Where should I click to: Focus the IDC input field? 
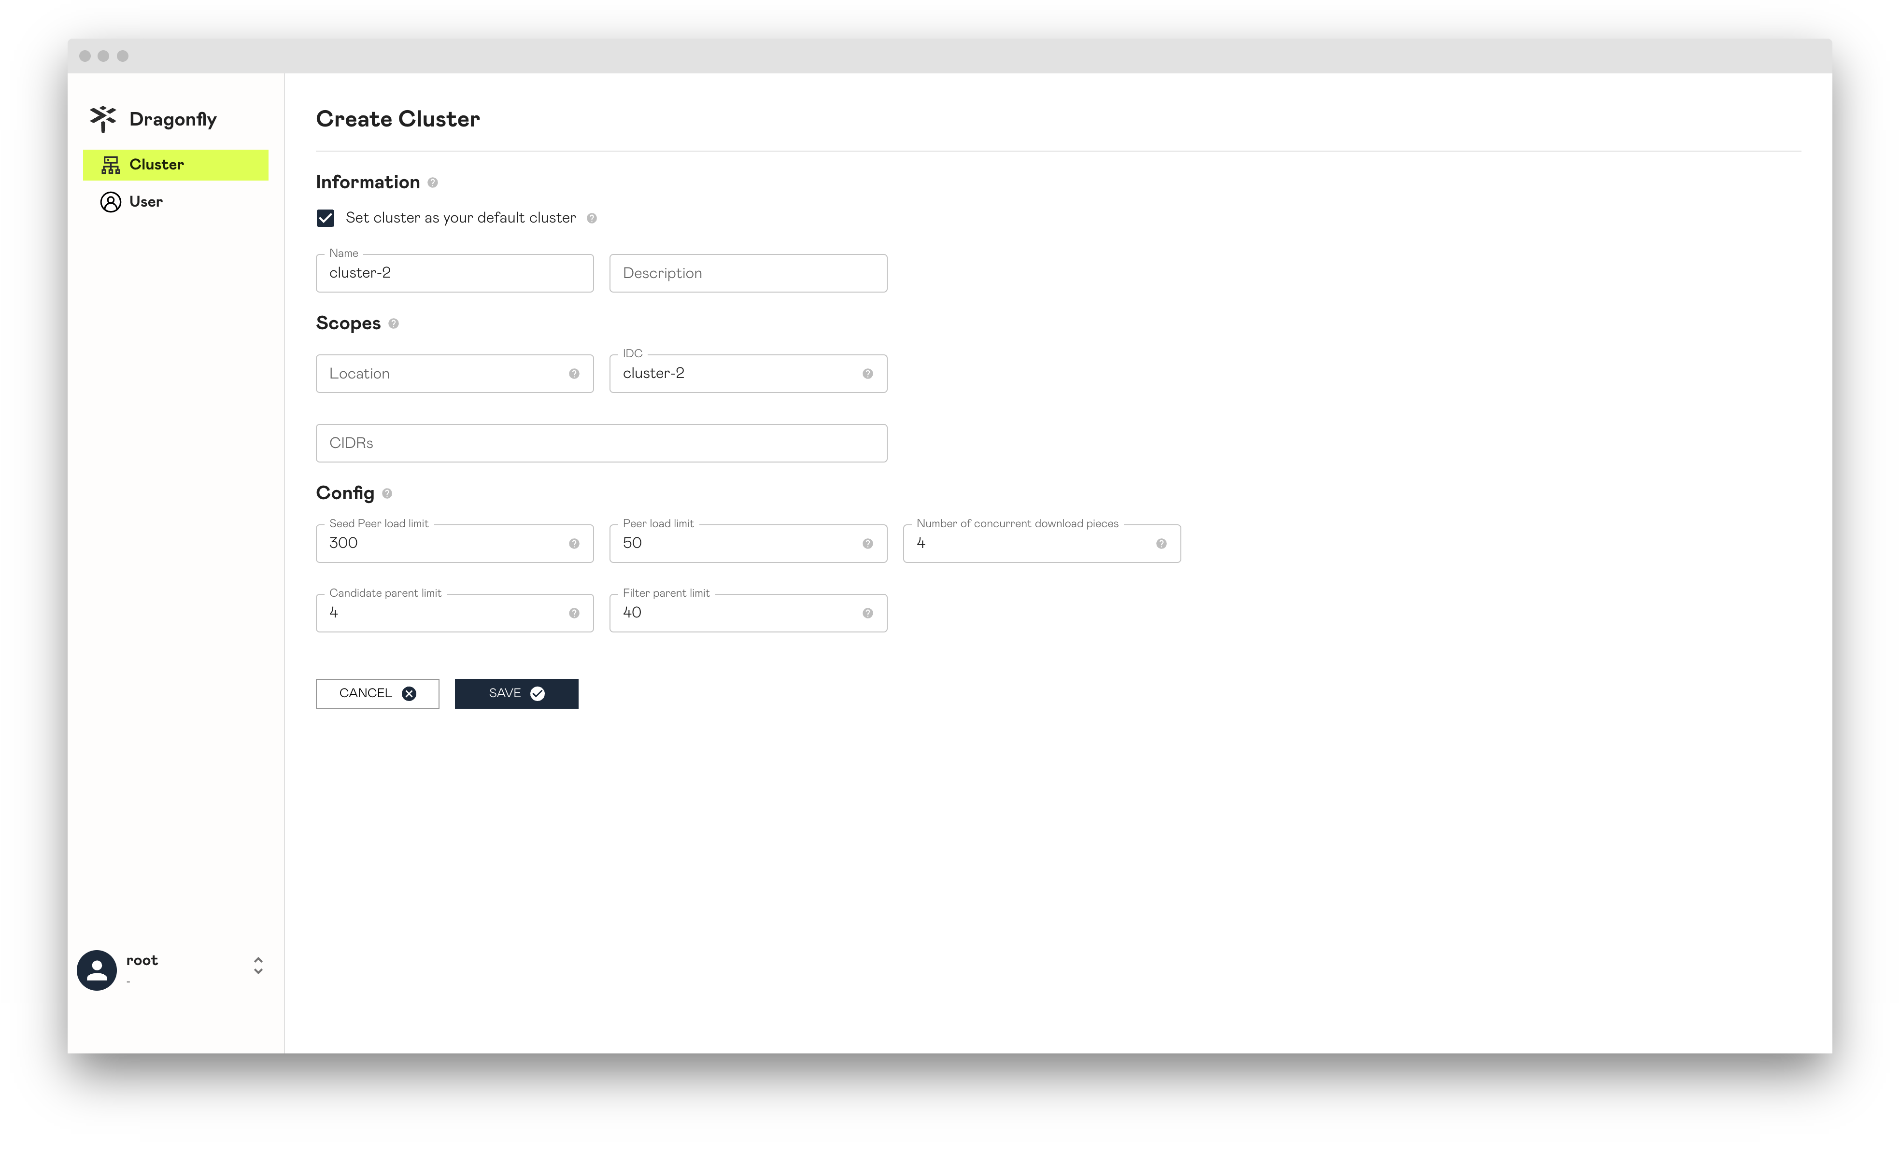[748, 374]
